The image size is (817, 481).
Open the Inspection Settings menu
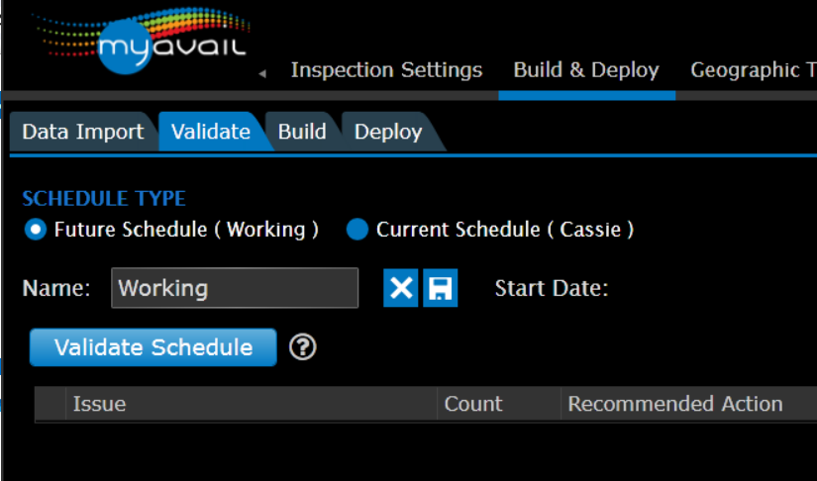pos(386,70)
